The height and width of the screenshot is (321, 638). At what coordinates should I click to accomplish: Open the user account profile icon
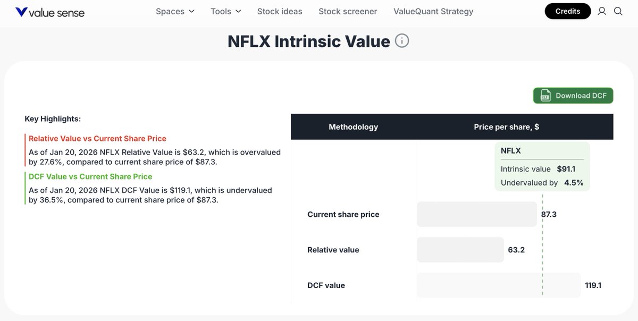[602, 11]
